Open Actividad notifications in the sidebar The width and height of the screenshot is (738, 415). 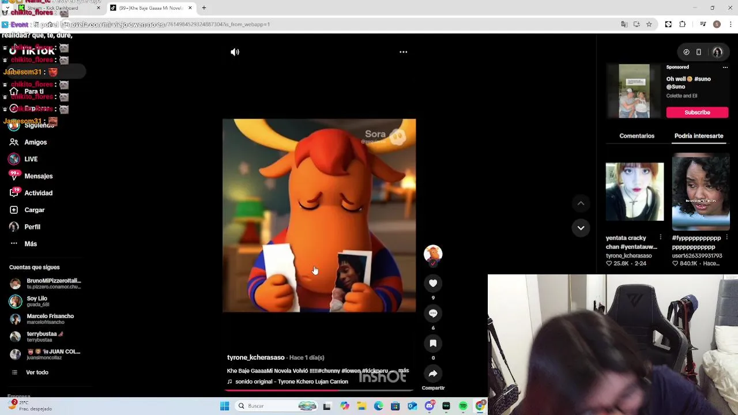click(31, 193)
